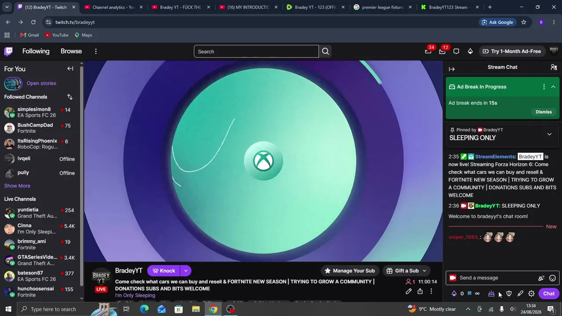
Task: Edit stream info with the pencil icon
Action: (x=409, y=291)
